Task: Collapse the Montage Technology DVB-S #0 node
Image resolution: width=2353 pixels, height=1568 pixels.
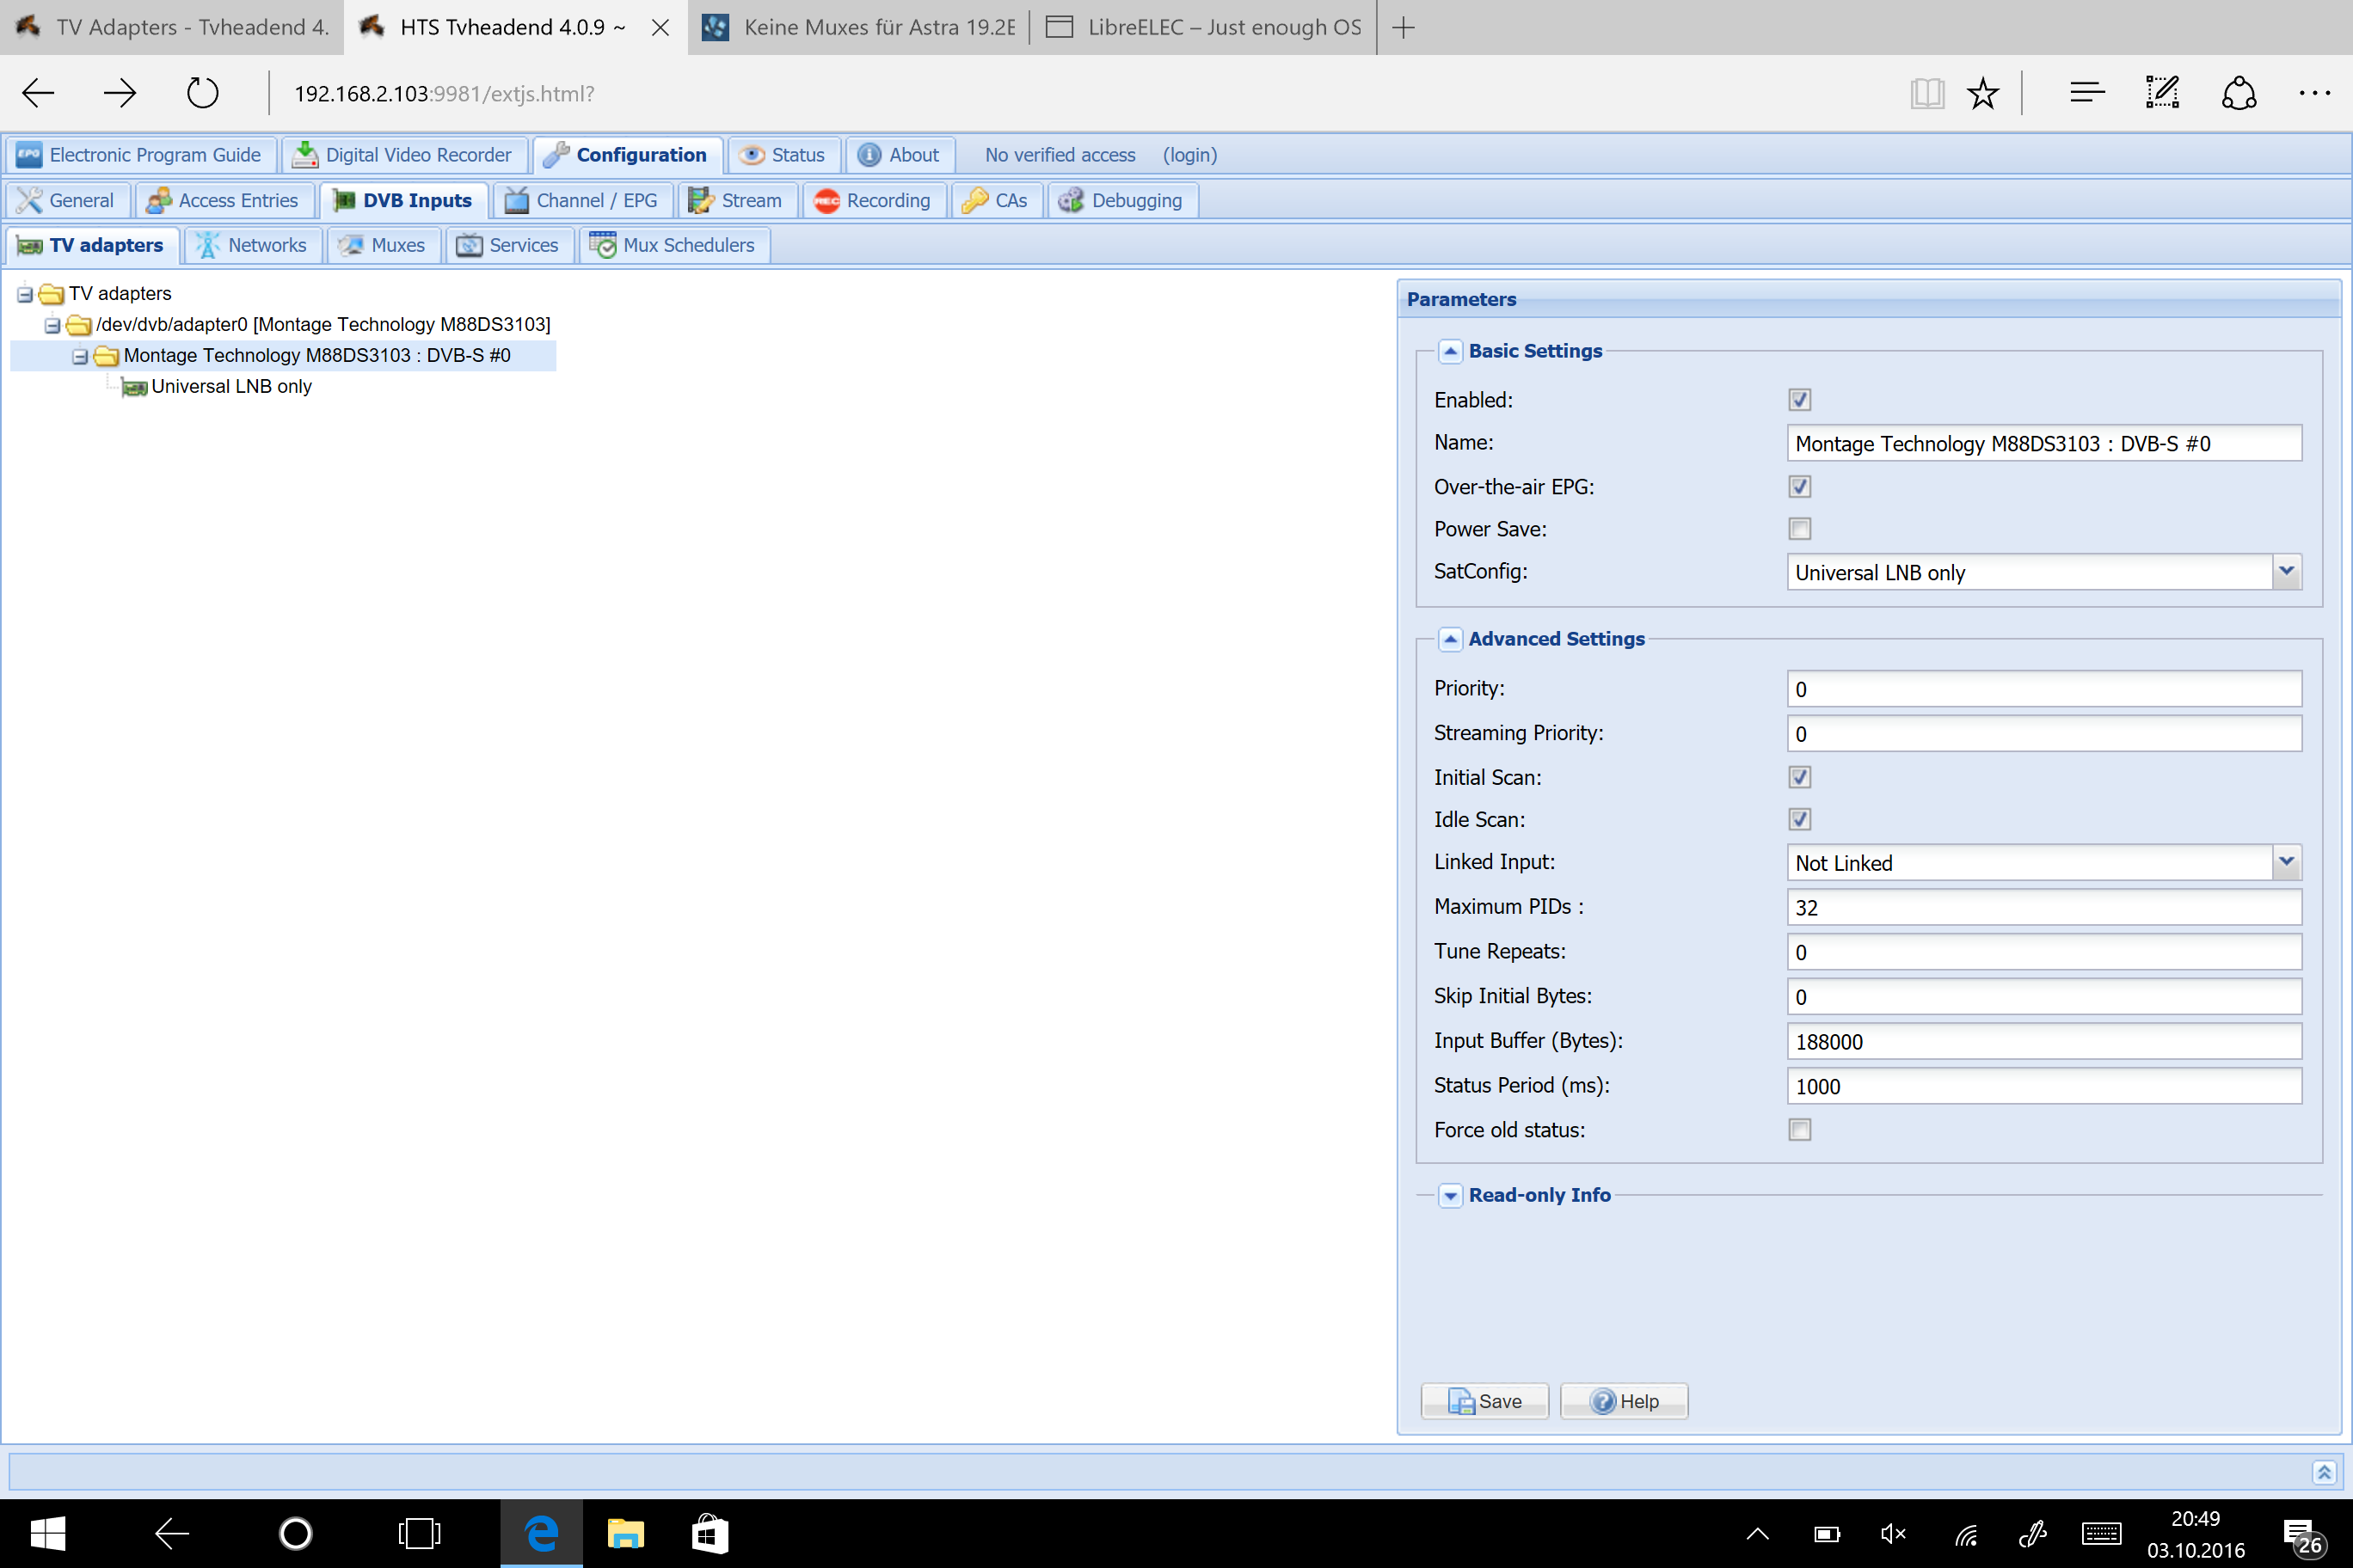Action: coord(80,356)
